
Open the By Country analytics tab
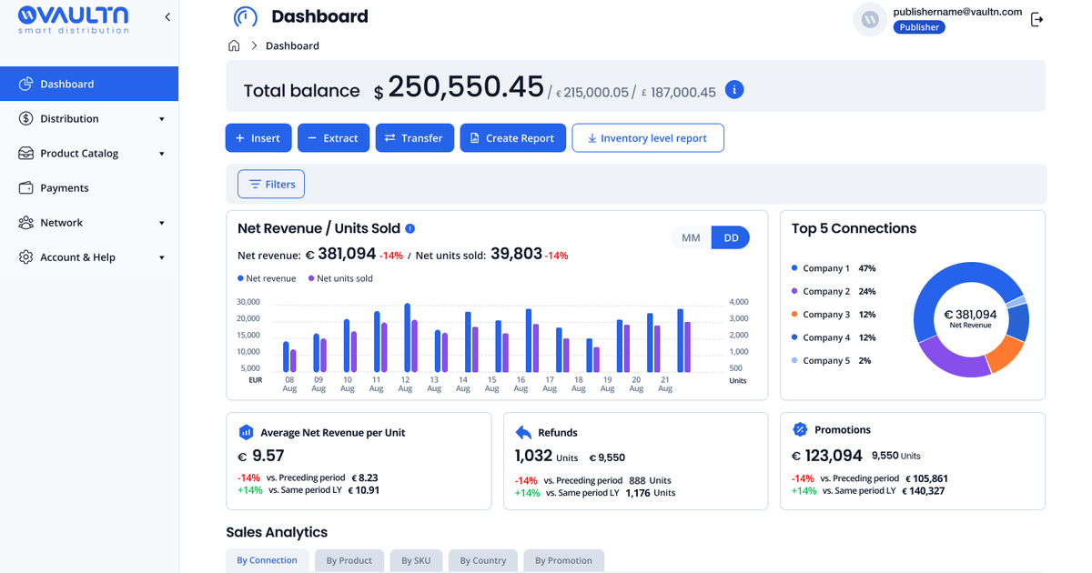tap(483, 560)
